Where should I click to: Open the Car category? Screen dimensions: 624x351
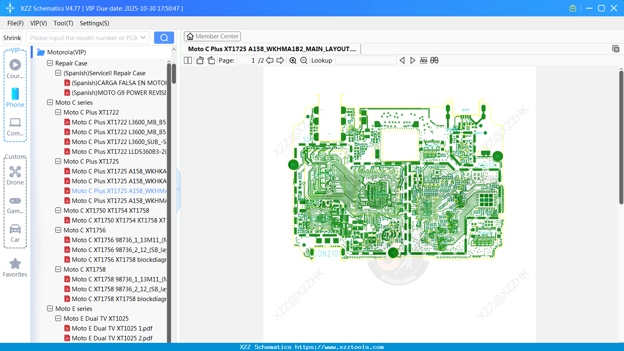coord(15,233)
